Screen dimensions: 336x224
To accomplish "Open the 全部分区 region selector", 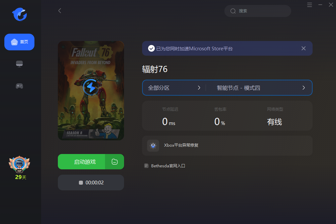I will (x=174, y=88).
